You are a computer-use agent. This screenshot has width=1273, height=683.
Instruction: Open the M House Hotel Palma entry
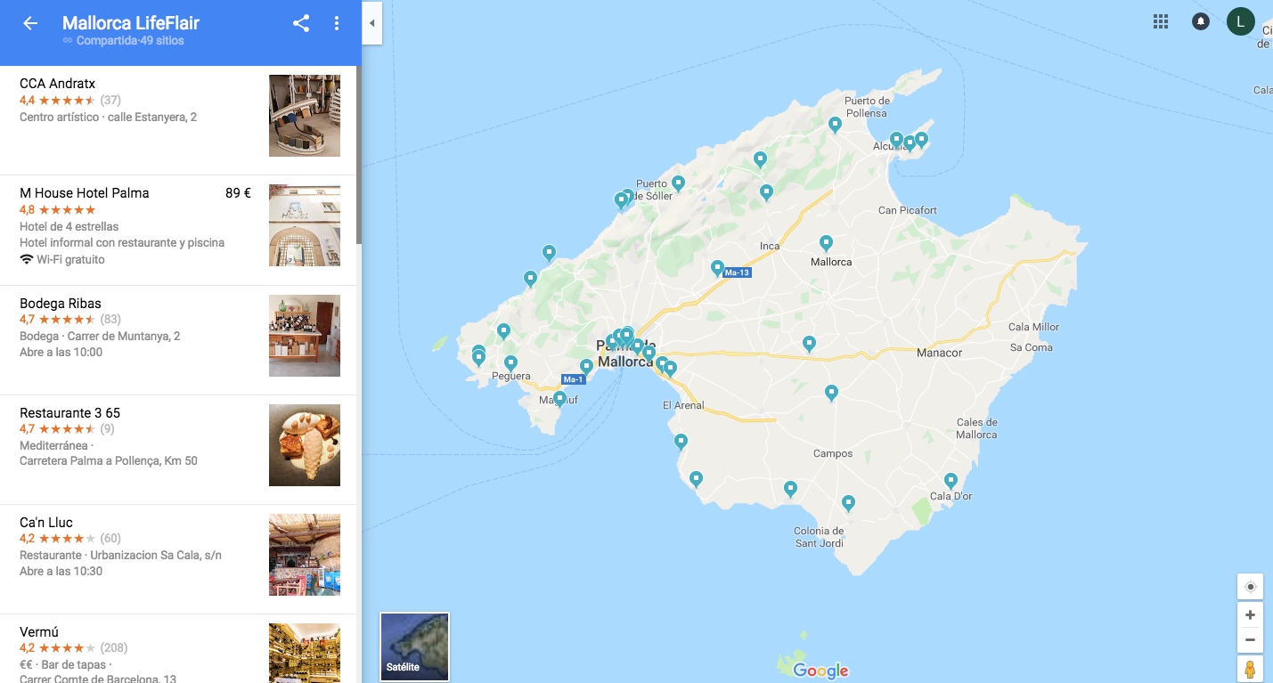tap(178, 230)
